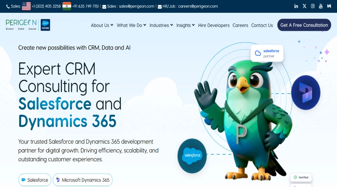Click the salesforce partner card above mascot
This screenshot has width=337, height=187.
point(267,53)
